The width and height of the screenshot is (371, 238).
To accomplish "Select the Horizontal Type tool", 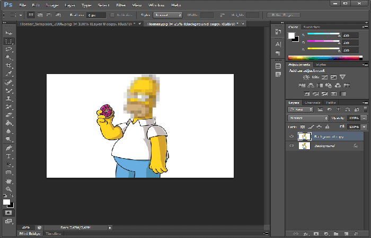I will 9,156.
